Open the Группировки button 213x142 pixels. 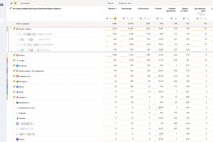point(25,3)
